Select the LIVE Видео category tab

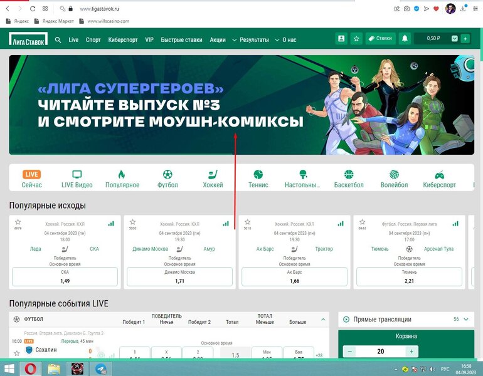[77, 179]
